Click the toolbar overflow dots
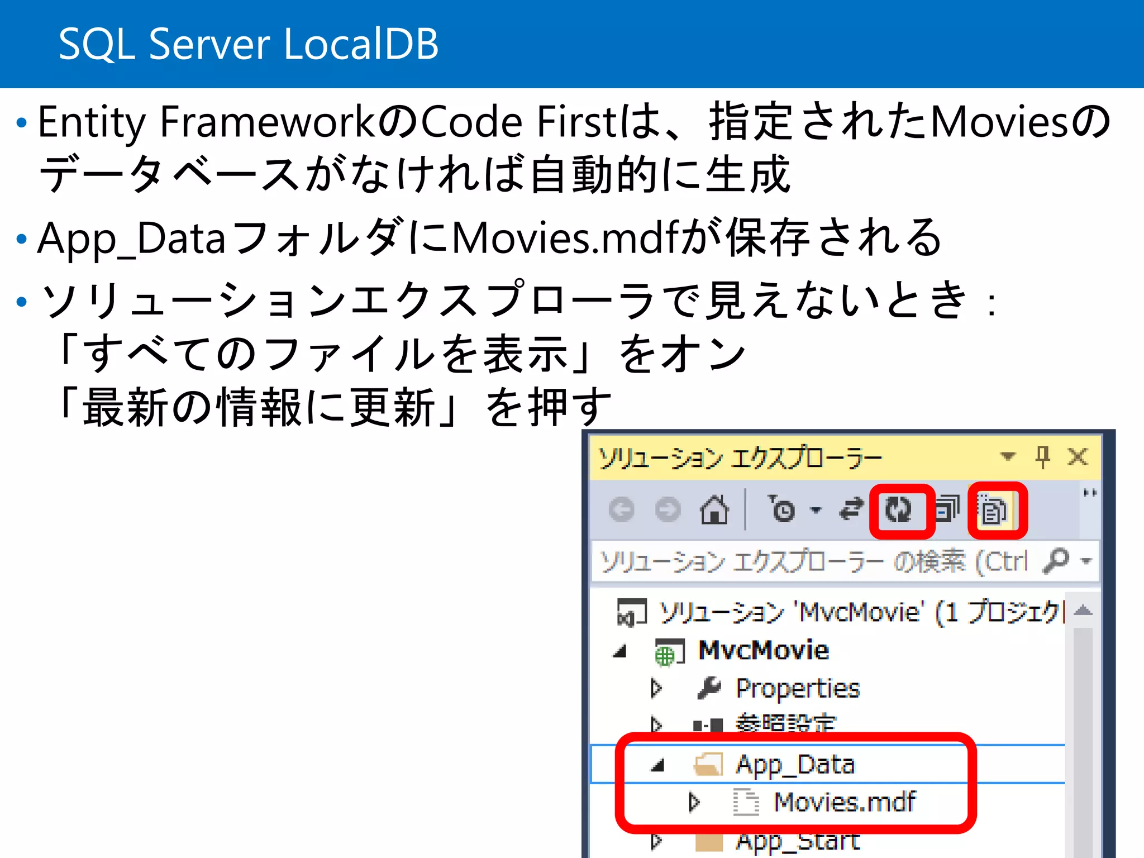The image size is (1144, 858). (x=1090, y=493)
